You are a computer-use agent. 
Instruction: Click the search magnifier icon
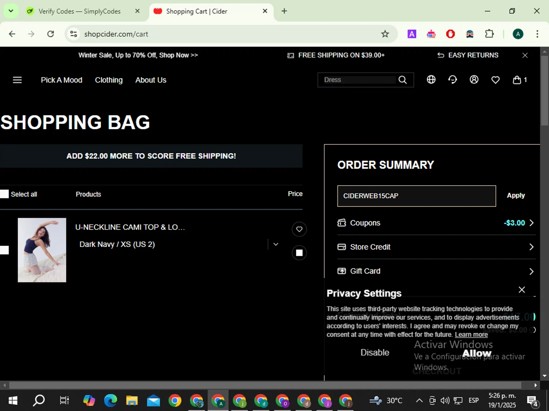[403, 80]
